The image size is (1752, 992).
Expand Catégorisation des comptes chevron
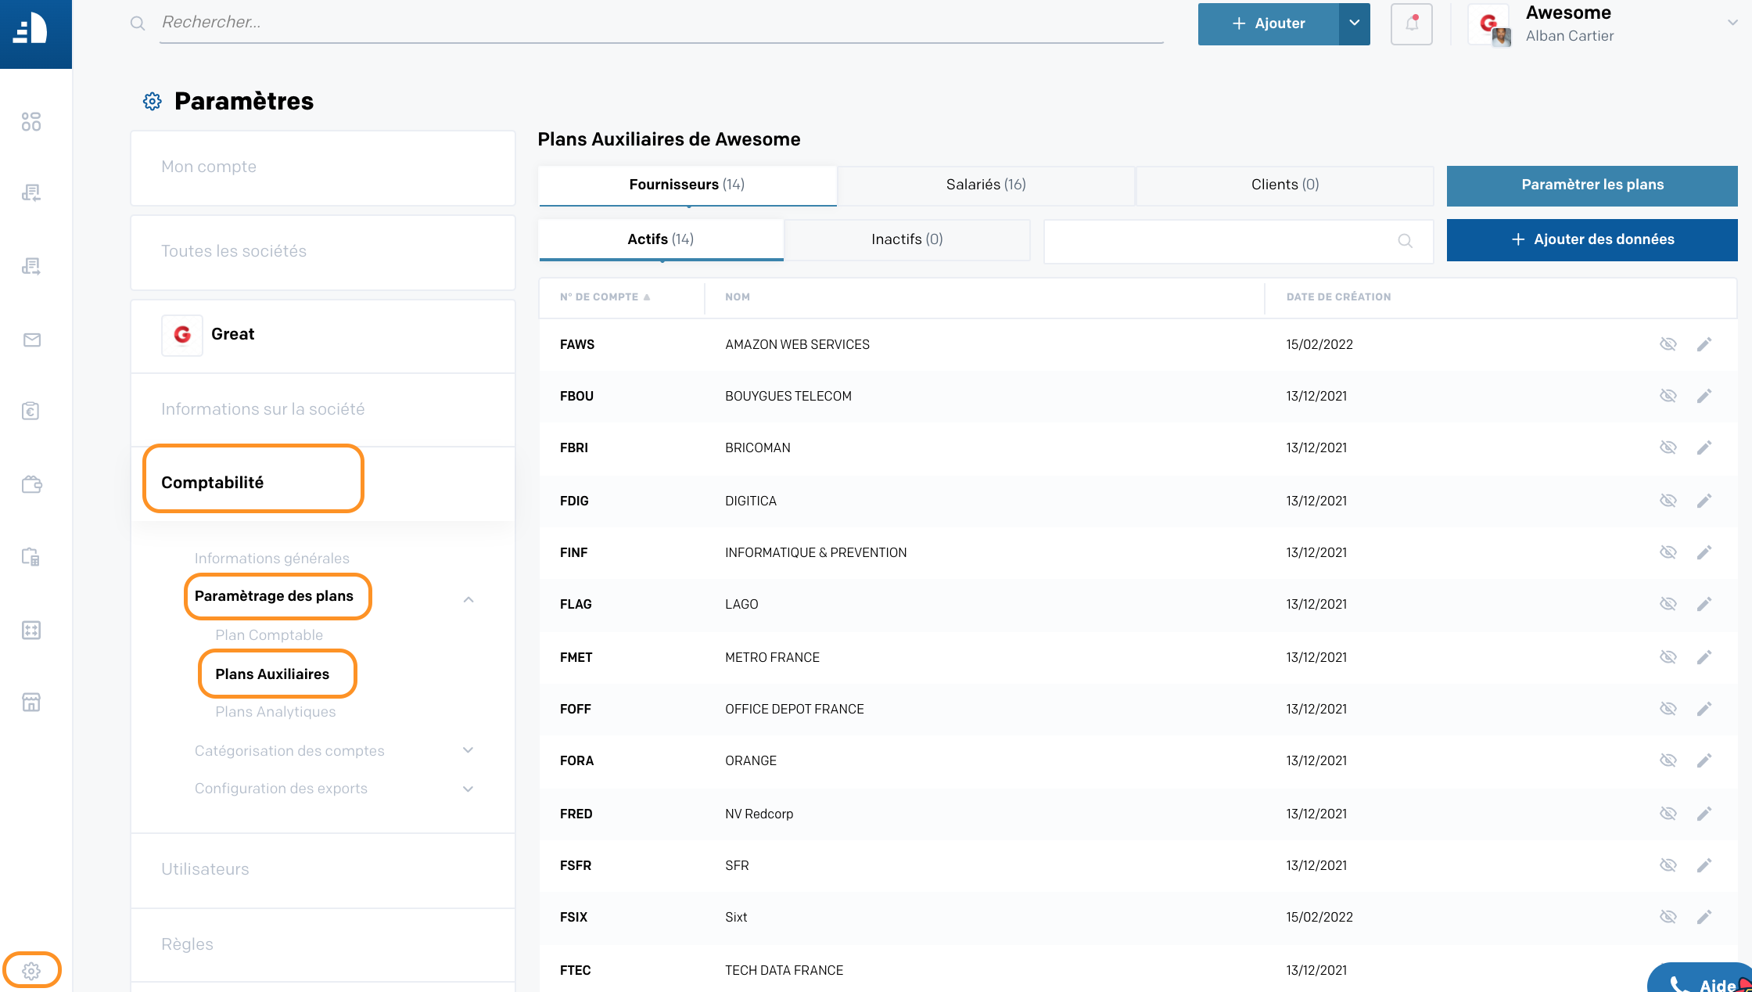pyautogui.click(x=469, y=750)
